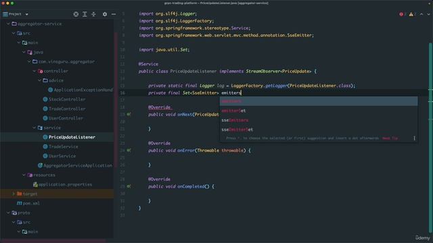Click the Collapse All icon in Project panel

93,14
